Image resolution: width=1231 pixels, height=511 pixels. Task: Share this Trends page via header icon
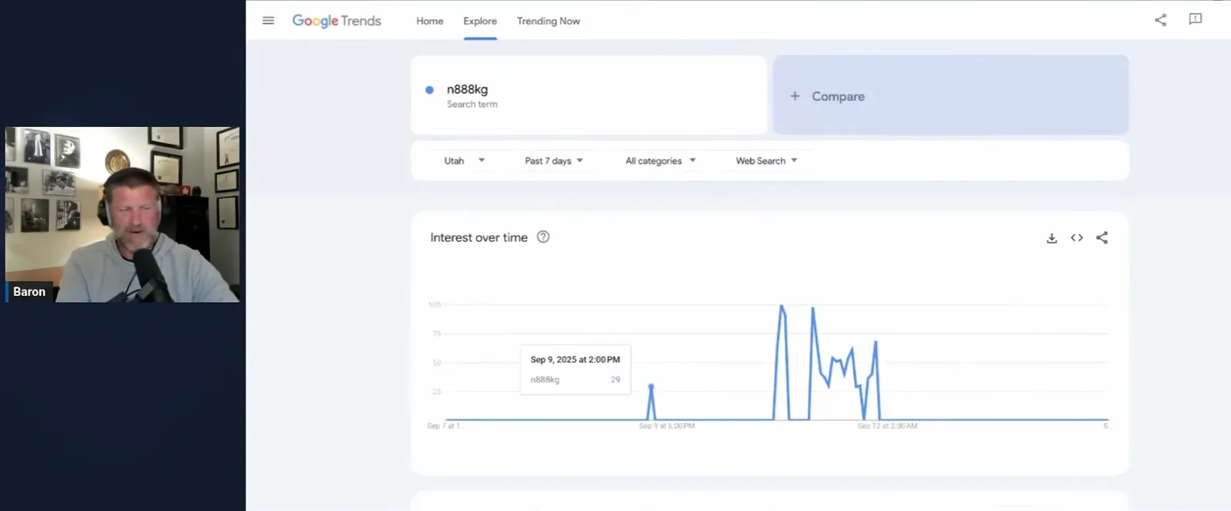click(1160, 20)
